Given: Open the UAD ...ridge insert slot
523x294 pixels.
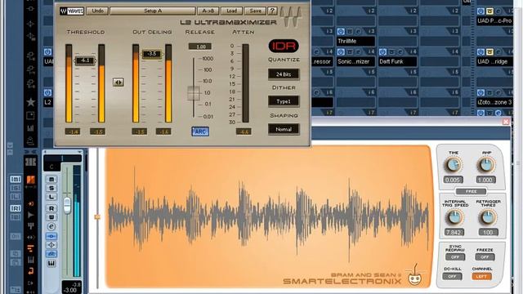Looking at the screenshot, I should (494, 62).
